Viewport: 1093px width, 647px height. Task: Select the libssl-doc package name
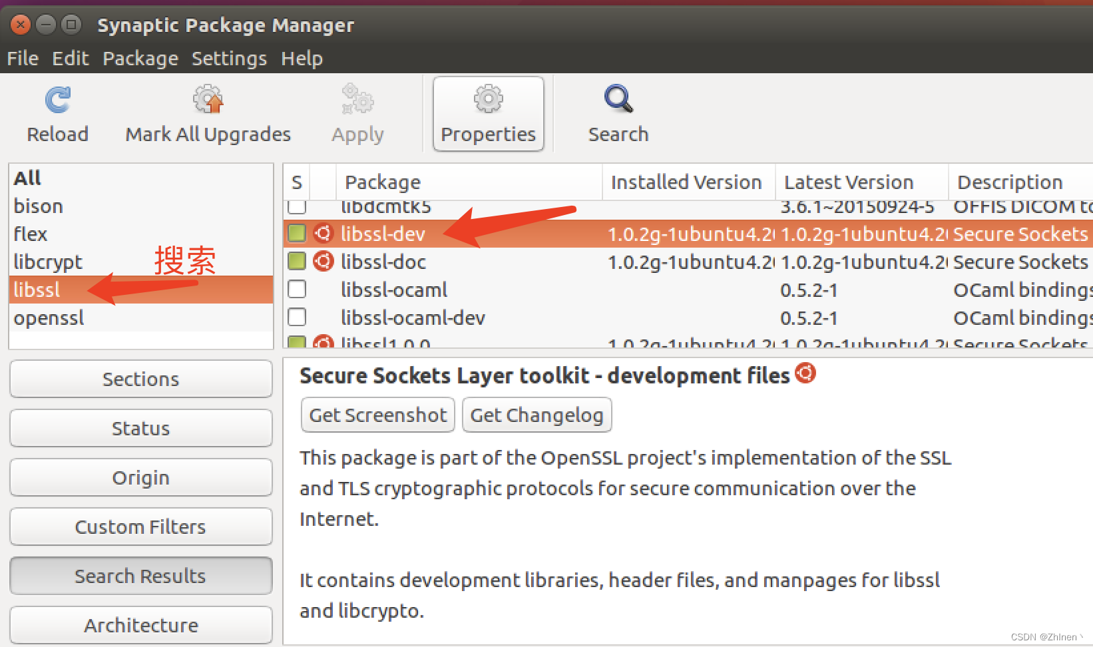(x=383, y=262)
